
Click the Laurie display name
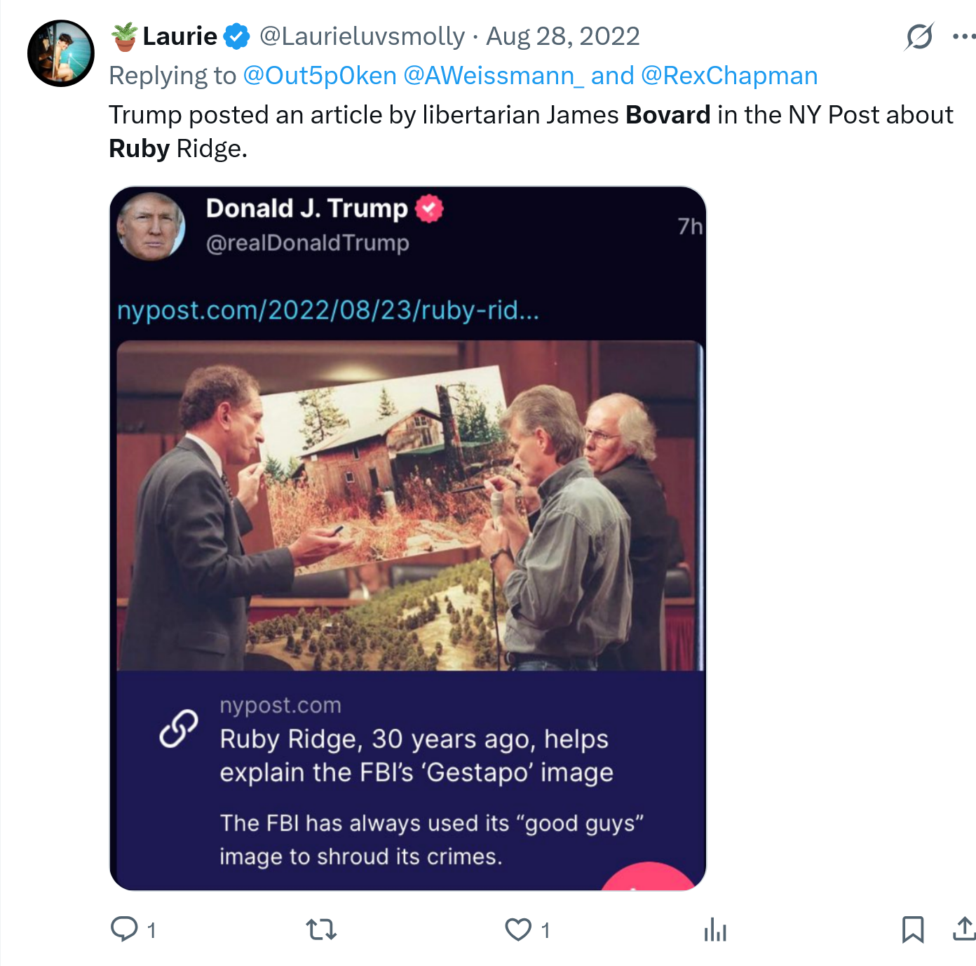point(179,36)
